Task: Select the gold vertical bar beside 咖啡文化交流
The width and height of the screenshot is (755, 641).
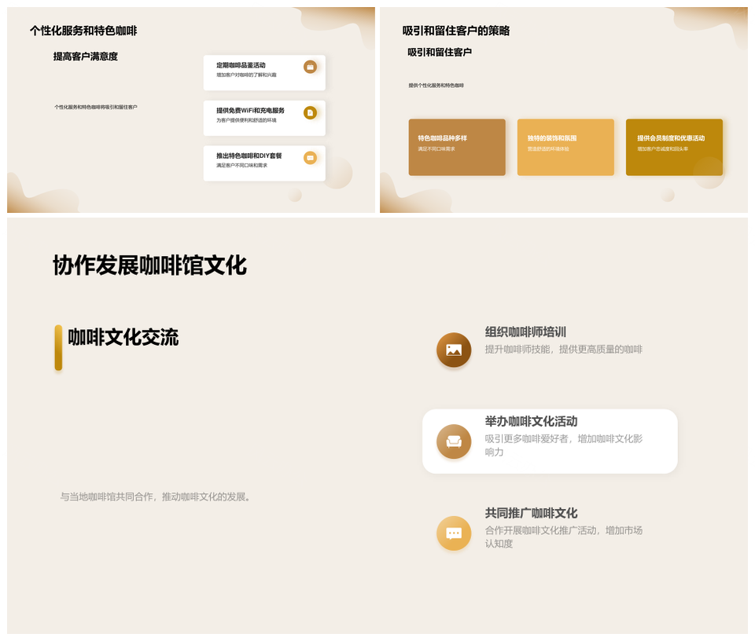Action: coord(58,347)
